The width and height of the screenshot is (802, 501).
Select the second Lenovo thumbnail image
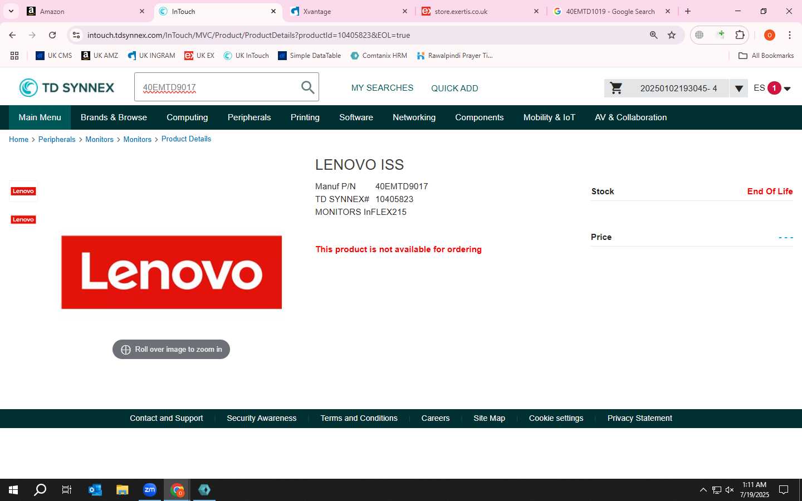pos(23,219)
